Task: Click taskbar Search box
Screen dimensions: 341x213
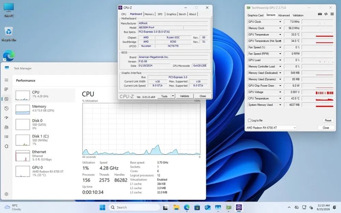Action: pyautogui.click(x=134, y=207)
